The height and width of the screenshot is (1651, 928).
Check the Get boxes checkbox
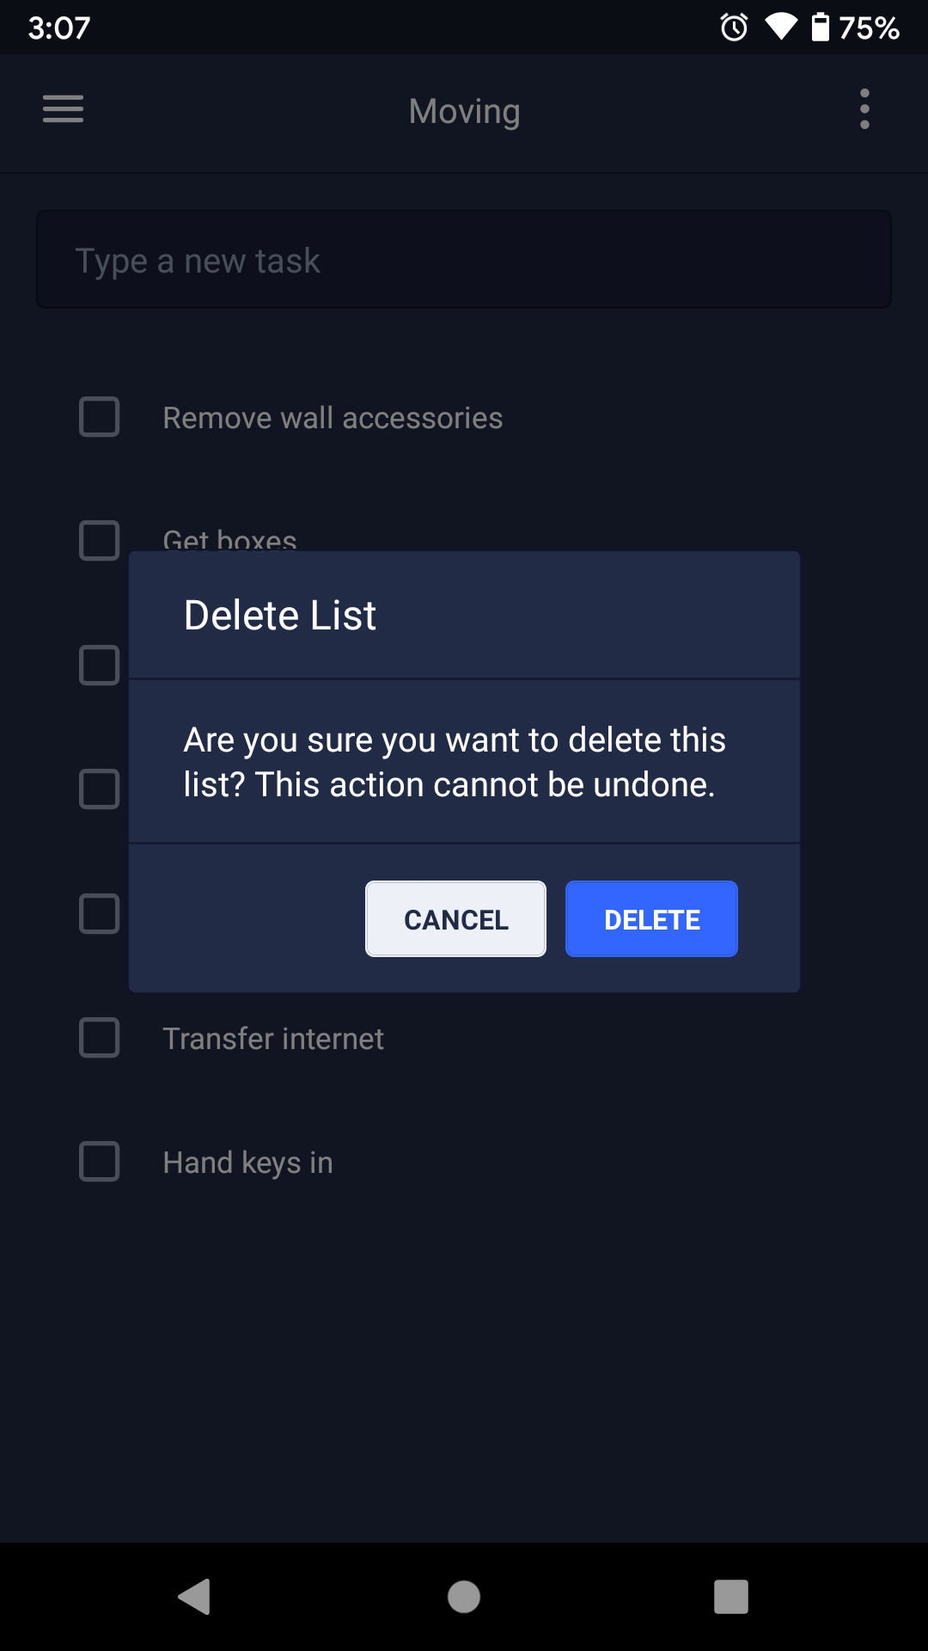coord(100,541)
